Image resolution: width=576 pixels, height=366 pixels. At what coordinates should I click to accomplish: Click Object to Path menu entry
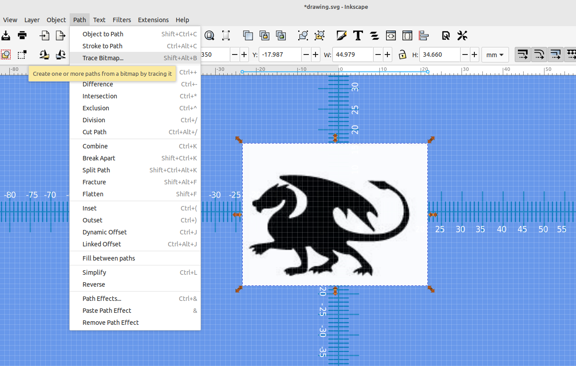[x=103, y=34]
